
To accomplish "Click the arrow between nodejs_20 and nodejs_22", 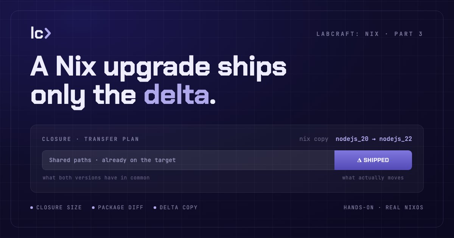I will click(374, 139).
